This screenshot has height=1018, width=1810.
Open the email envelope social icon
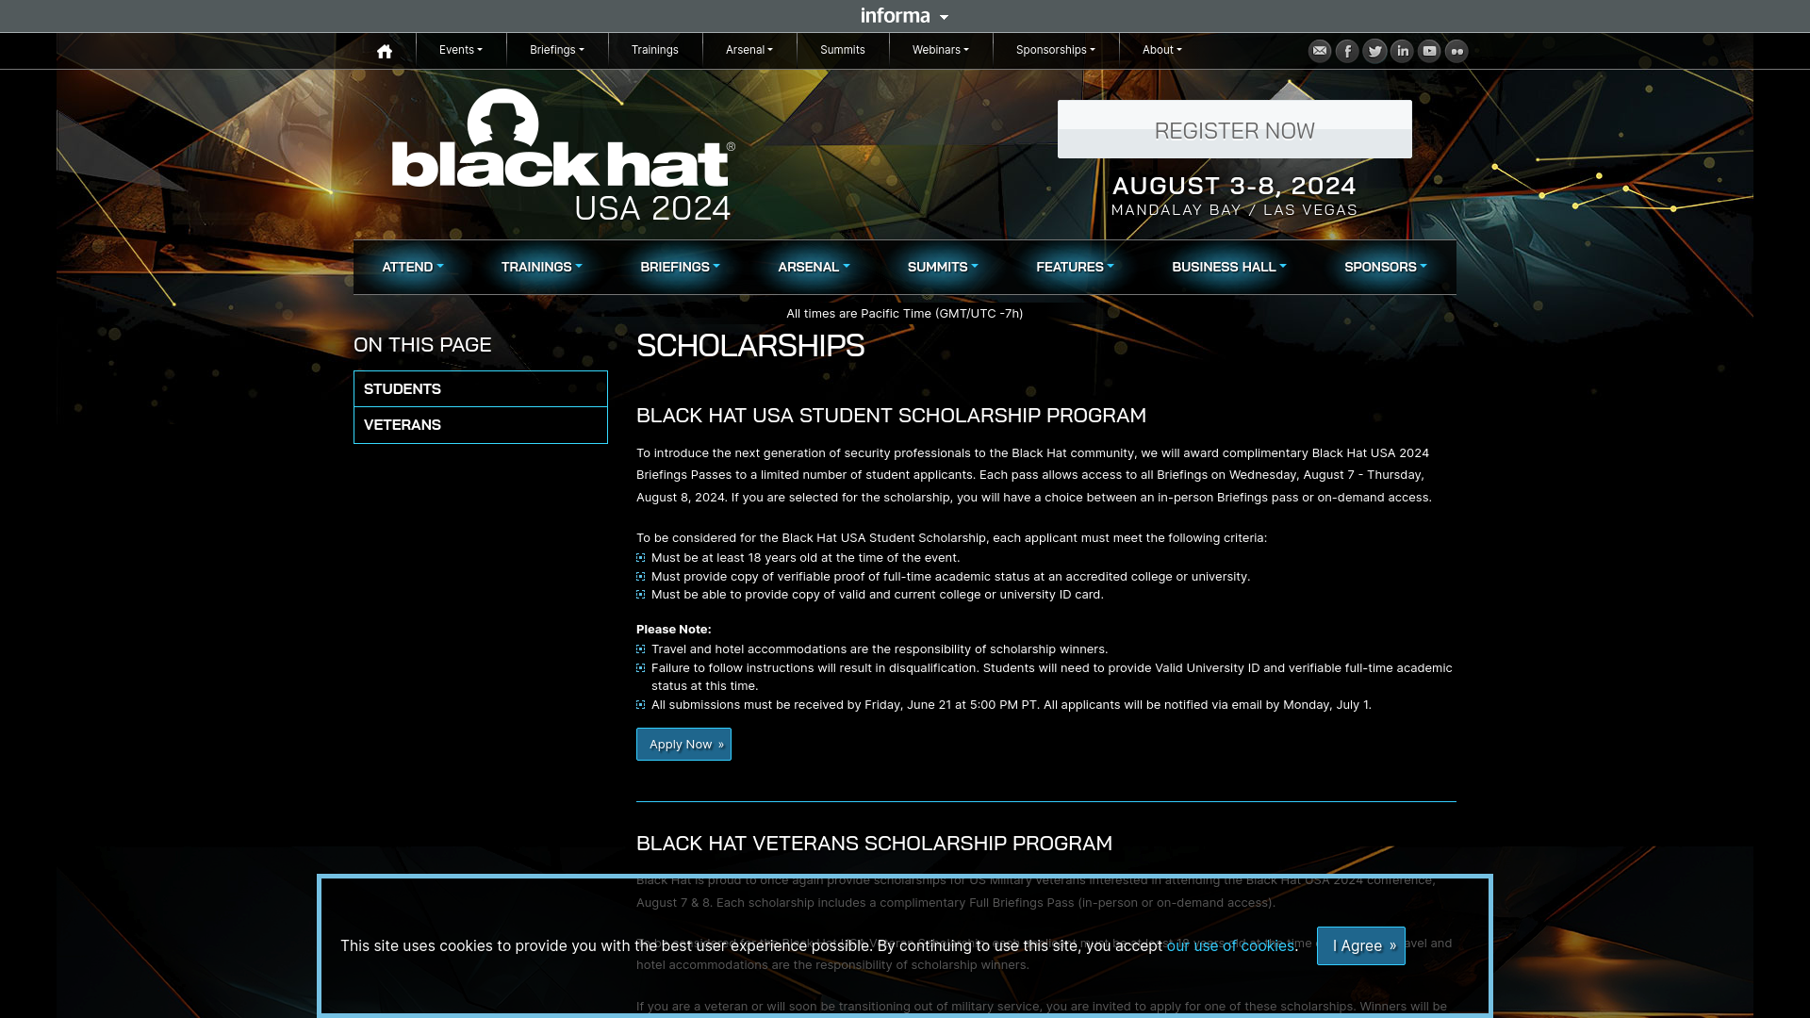(1320, 51)
